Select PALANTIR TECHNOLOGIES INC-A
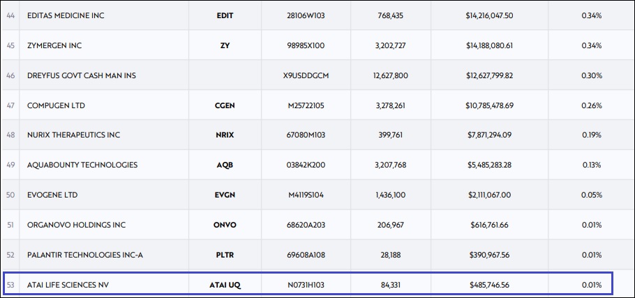 [x=85, y=255]
